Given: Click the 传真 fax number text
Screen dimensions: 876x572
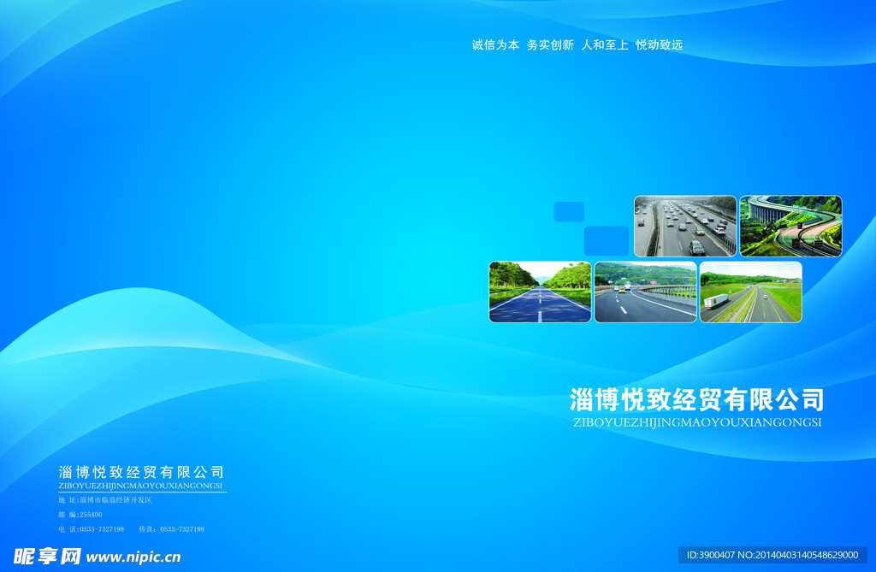Looking at the screenshot, I should click(x=171, y=529).
